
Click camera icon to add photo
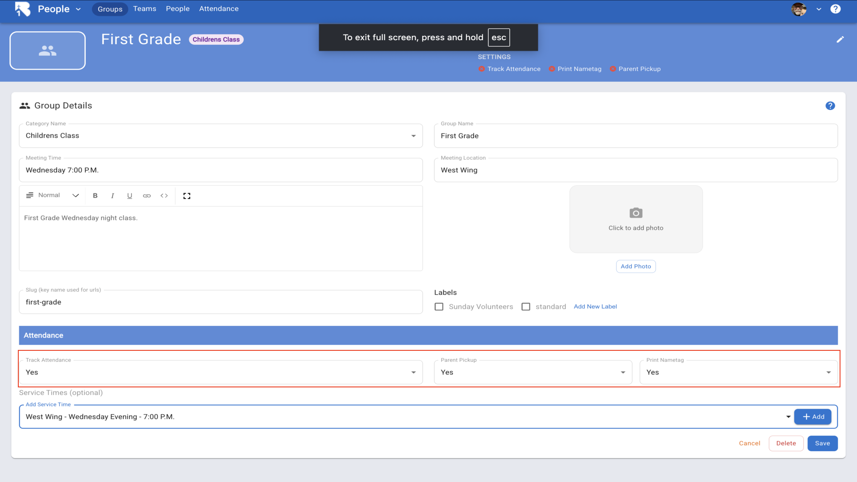click(x=636, y=213)
